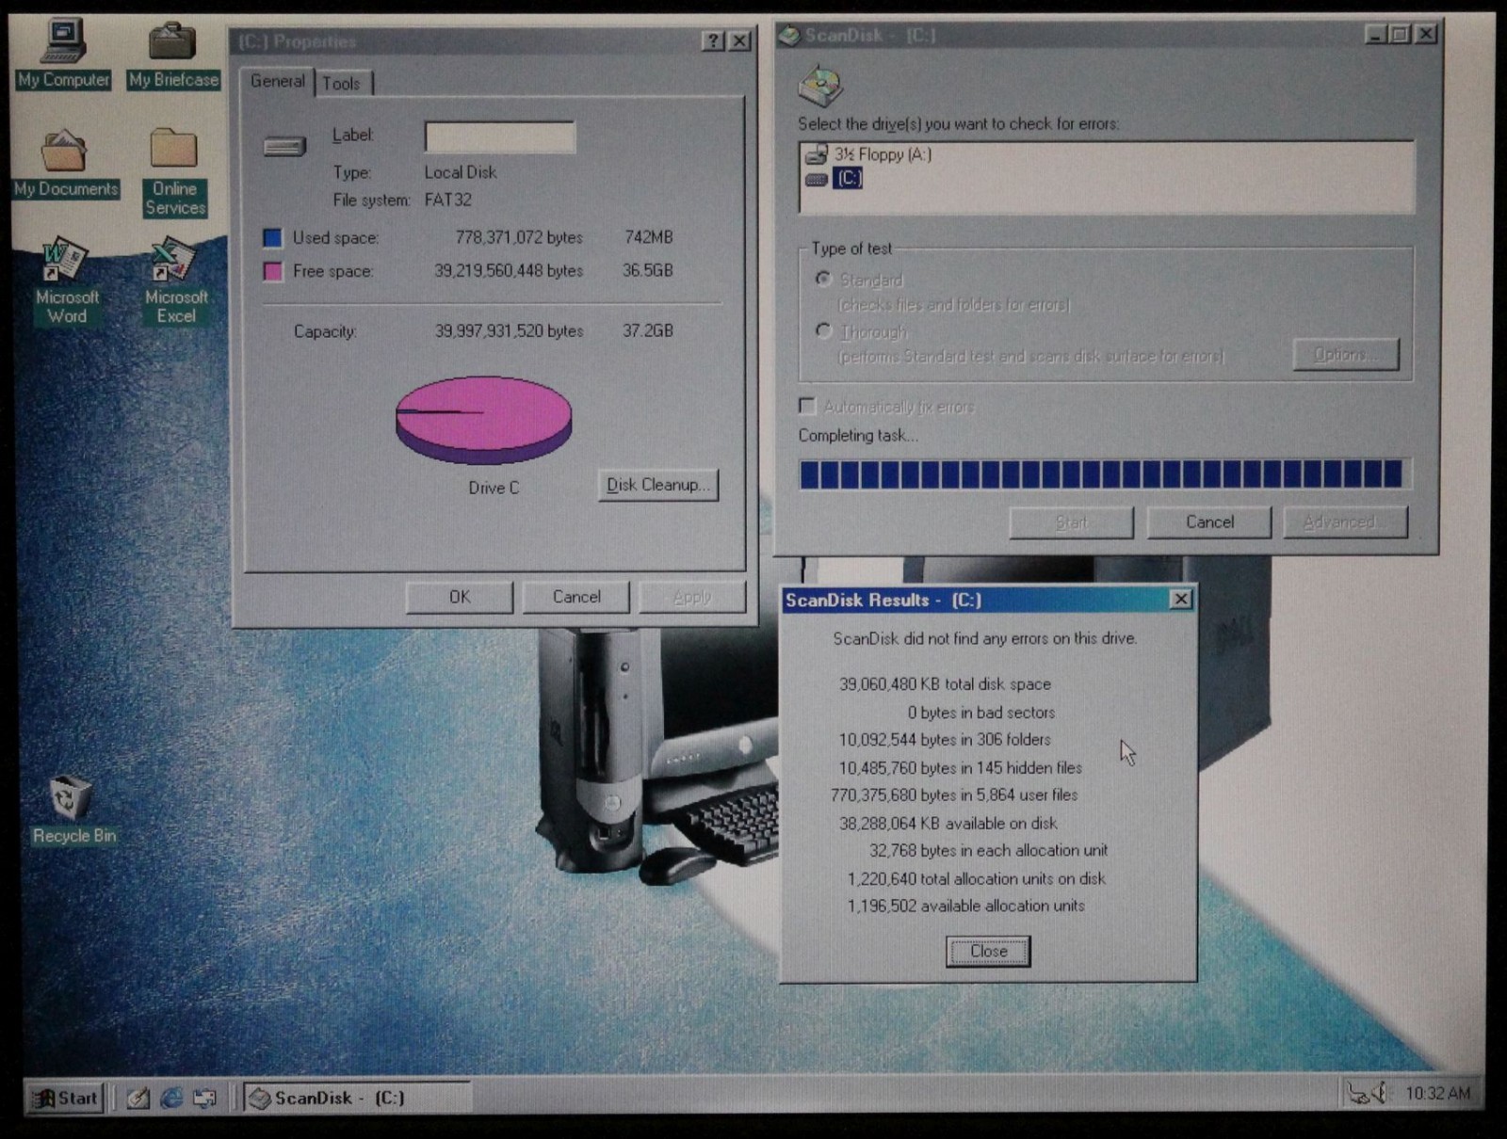Viewport: 1507px width, 1139px height.
Task: Open Disk Cleanup
Action: coord(657,485)
